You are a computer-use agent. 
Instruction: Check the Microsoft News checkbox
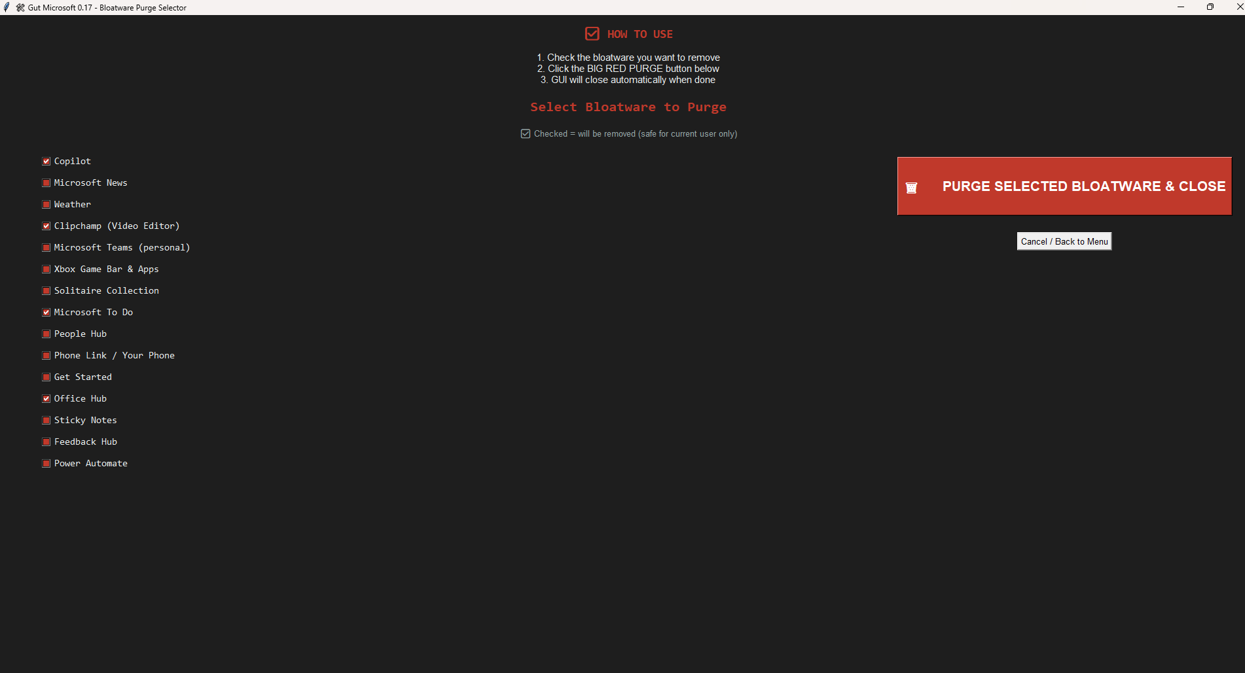46,183
